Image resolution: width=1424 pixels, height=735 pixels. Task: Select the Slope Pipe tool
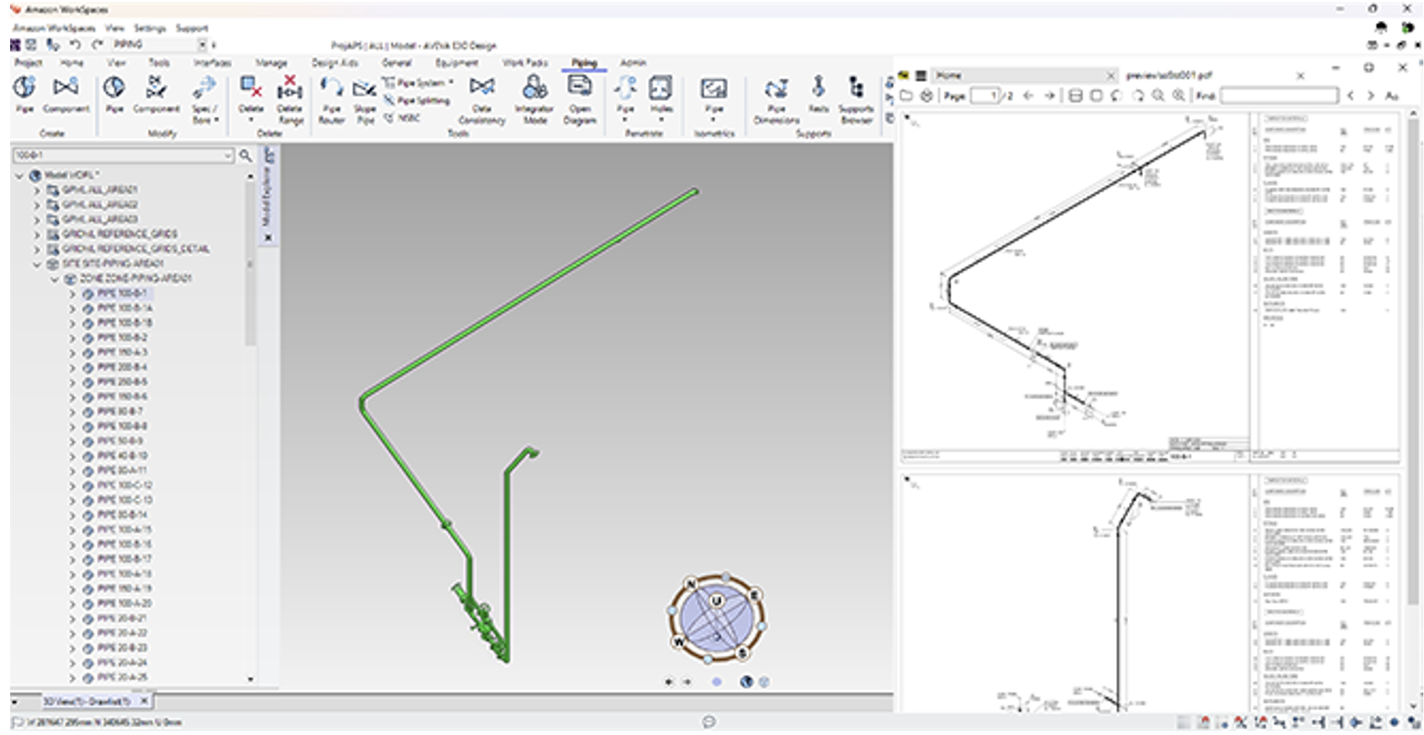coord(365,99)
